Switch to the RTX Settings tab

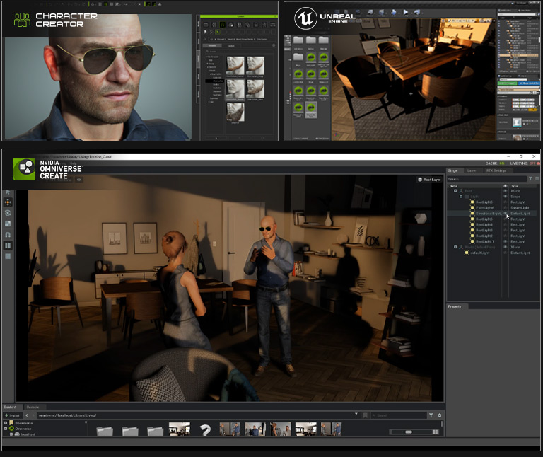pyautogui.click(x=495, y=170)
